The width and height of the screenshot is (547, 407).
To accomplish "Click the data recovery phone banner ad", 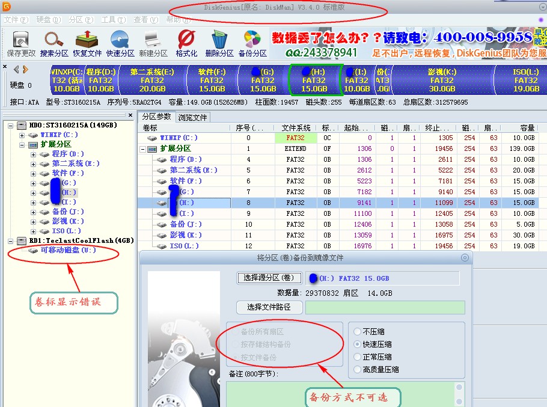I will [409, 44].
